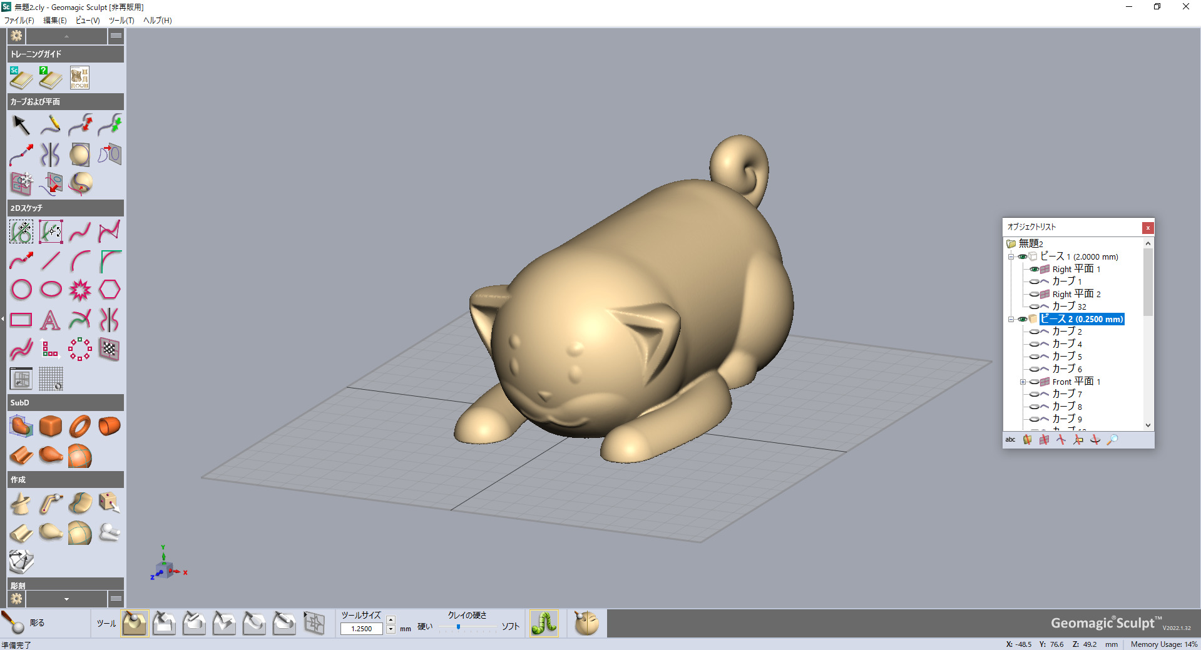Screen dimensions: 1201x650
Task: Select the 2D sketch line tool
Action: point(51,260)
